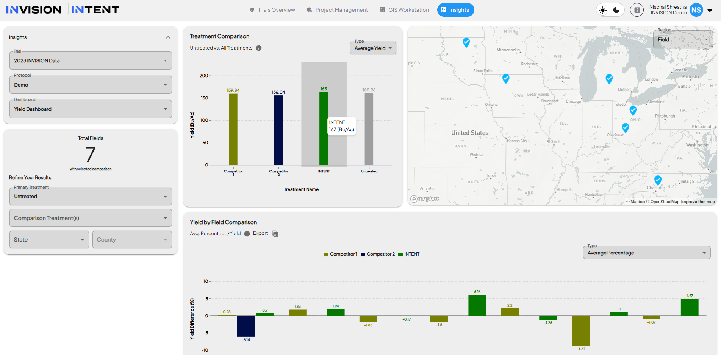Switch to light mode sun icon

coord(603,10)
